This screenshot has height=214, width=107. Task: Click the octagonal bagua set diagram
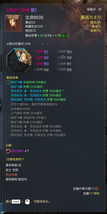tap(19, 60)
